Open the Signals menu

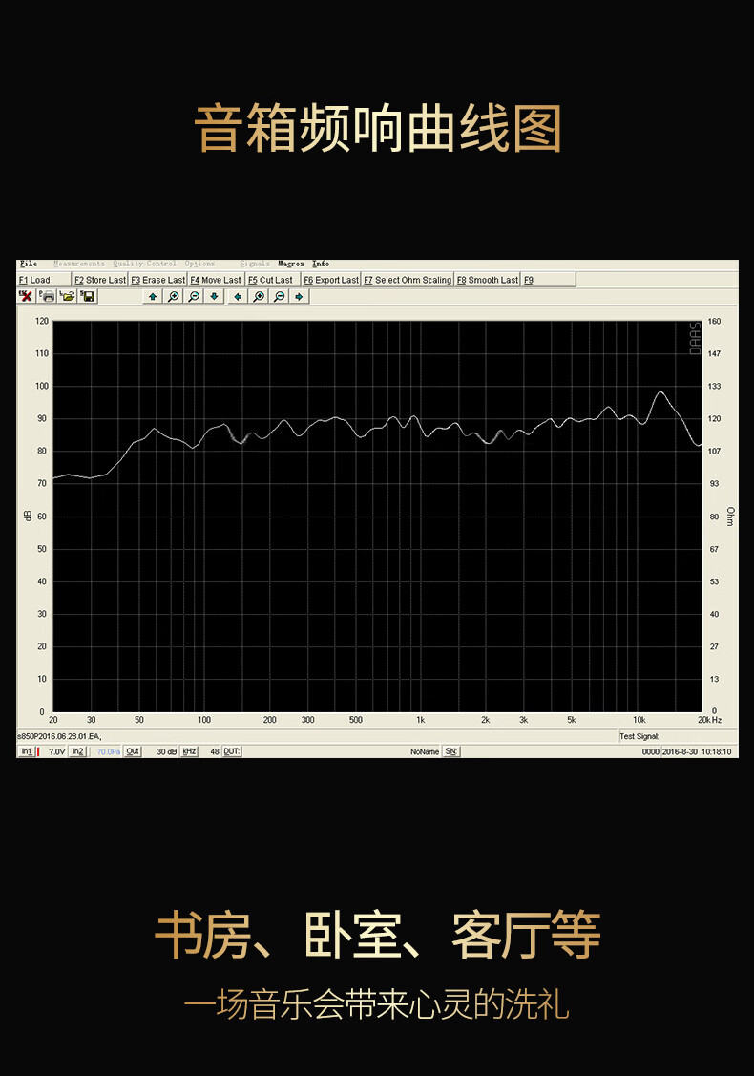click(x=255, y=264)
